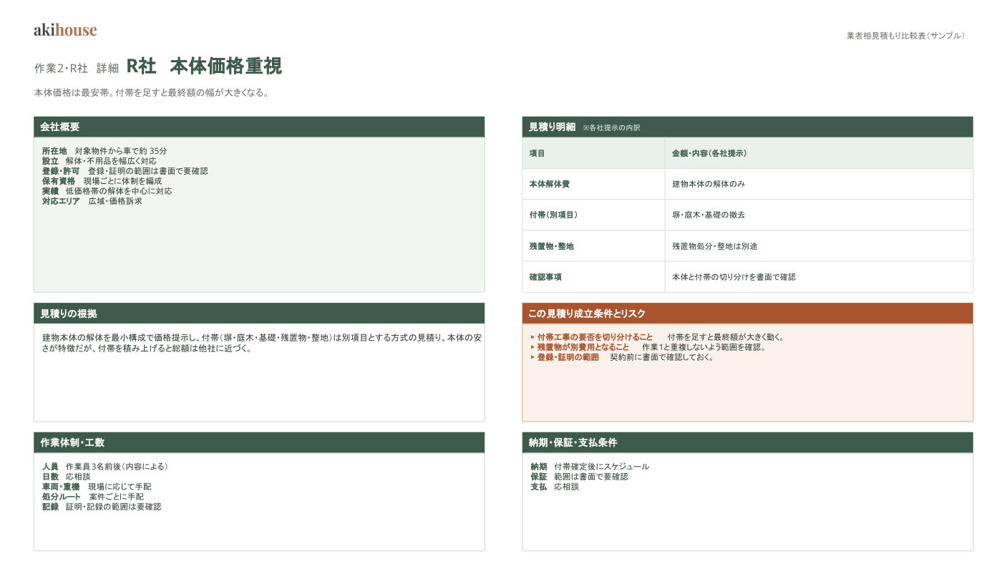Click the 納期 row text

590,467
